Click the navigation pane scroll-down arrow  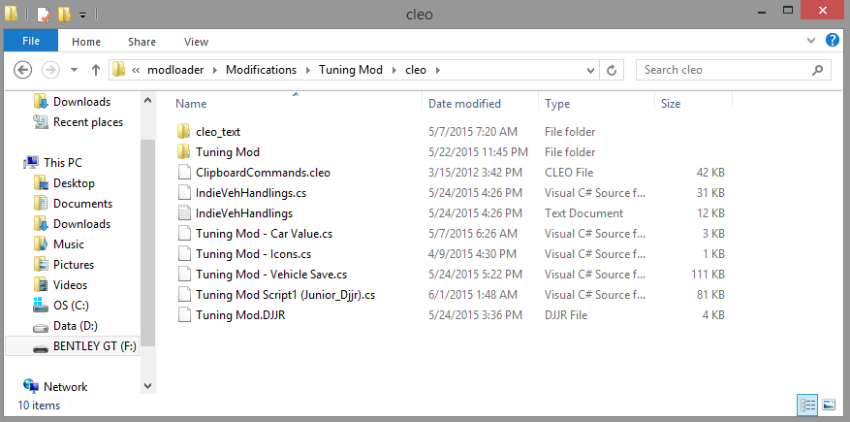(147, 385)
